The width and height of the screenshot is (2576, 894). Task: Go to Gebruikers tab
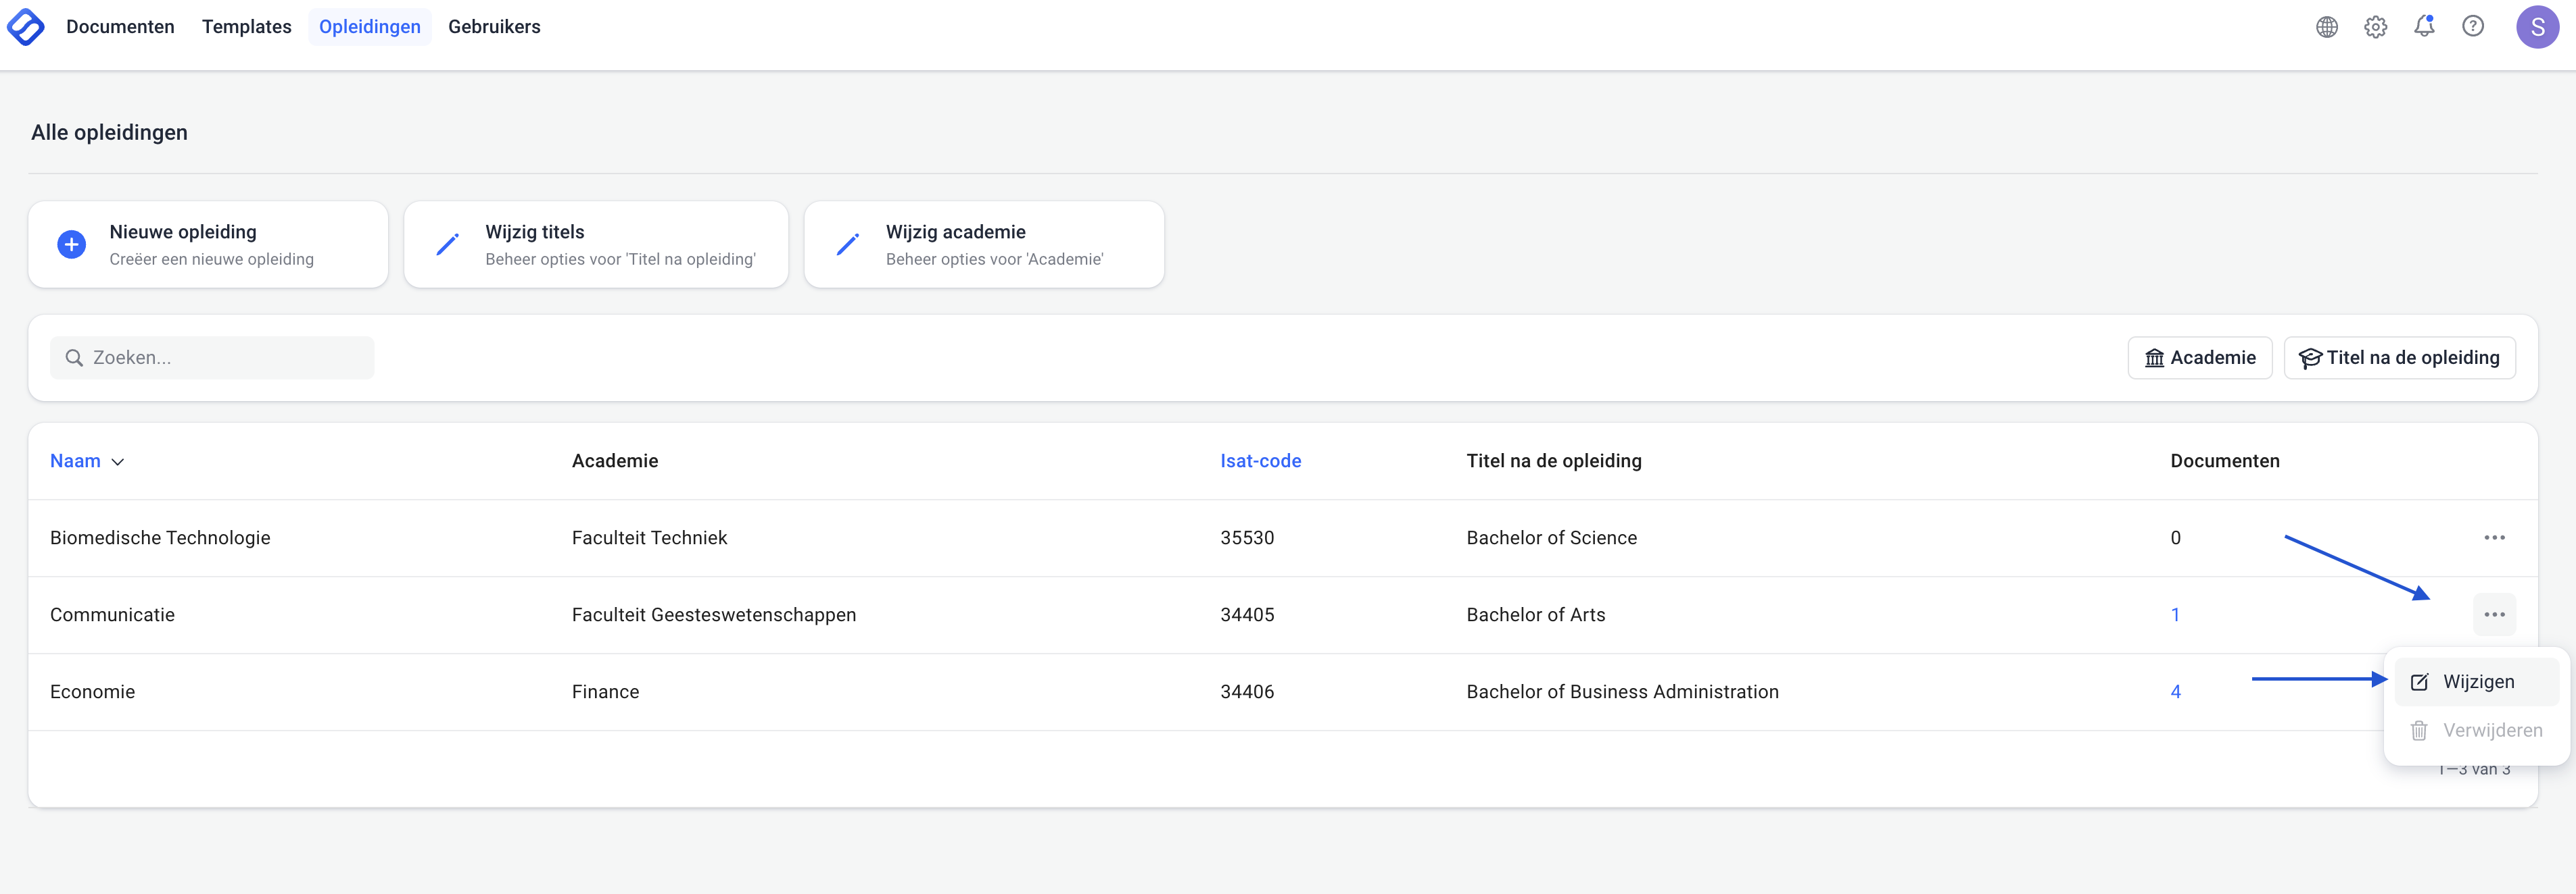point(494,27)
